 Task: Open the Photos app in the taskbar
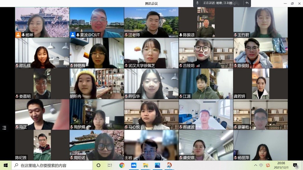tap(157, 165)
